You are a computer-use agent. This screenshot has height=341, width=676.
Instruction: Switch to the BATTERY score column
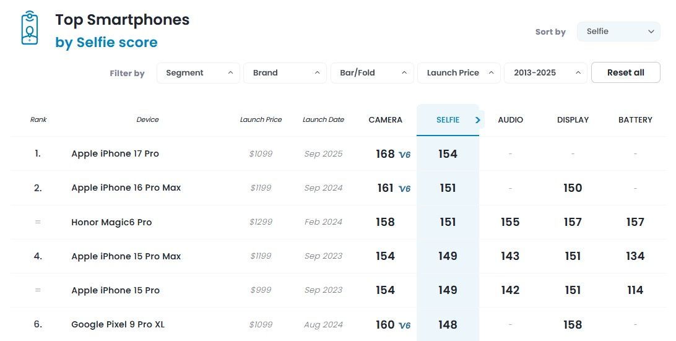coord(636,120)
